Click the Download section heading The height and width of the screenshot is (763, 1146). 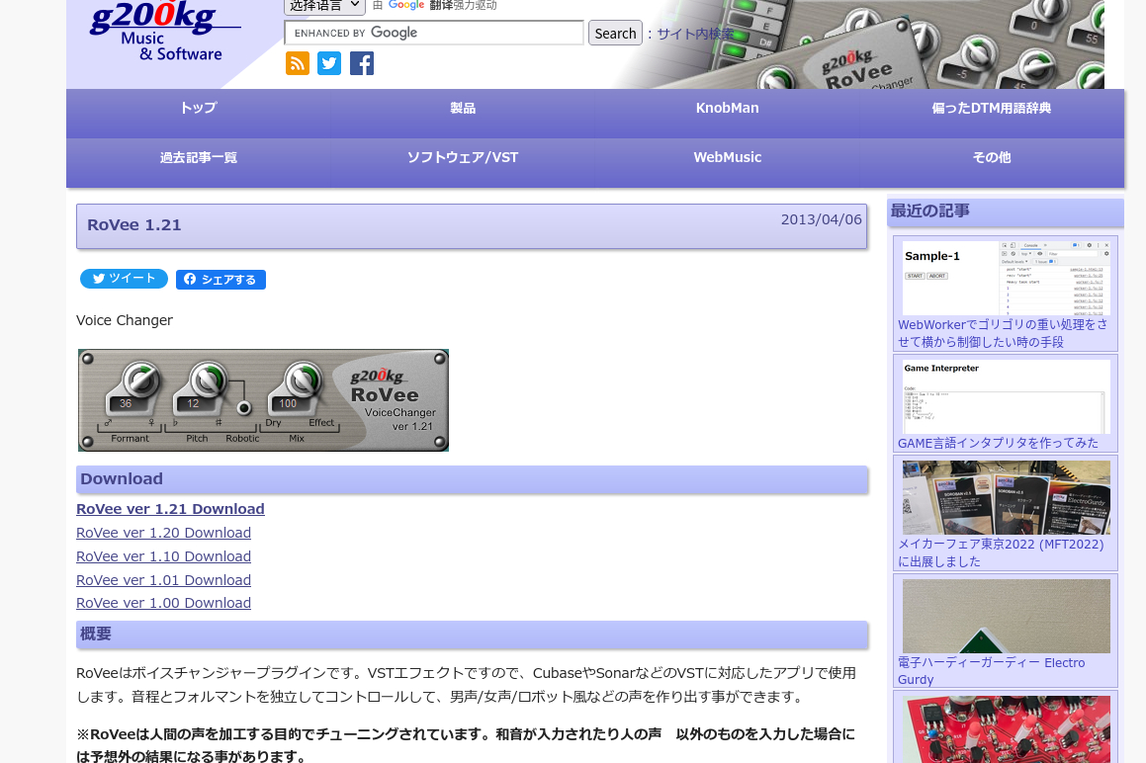472,479
